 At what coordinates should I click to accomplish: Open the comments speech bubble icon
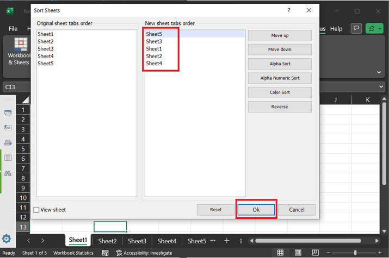[x=356, y=28]
